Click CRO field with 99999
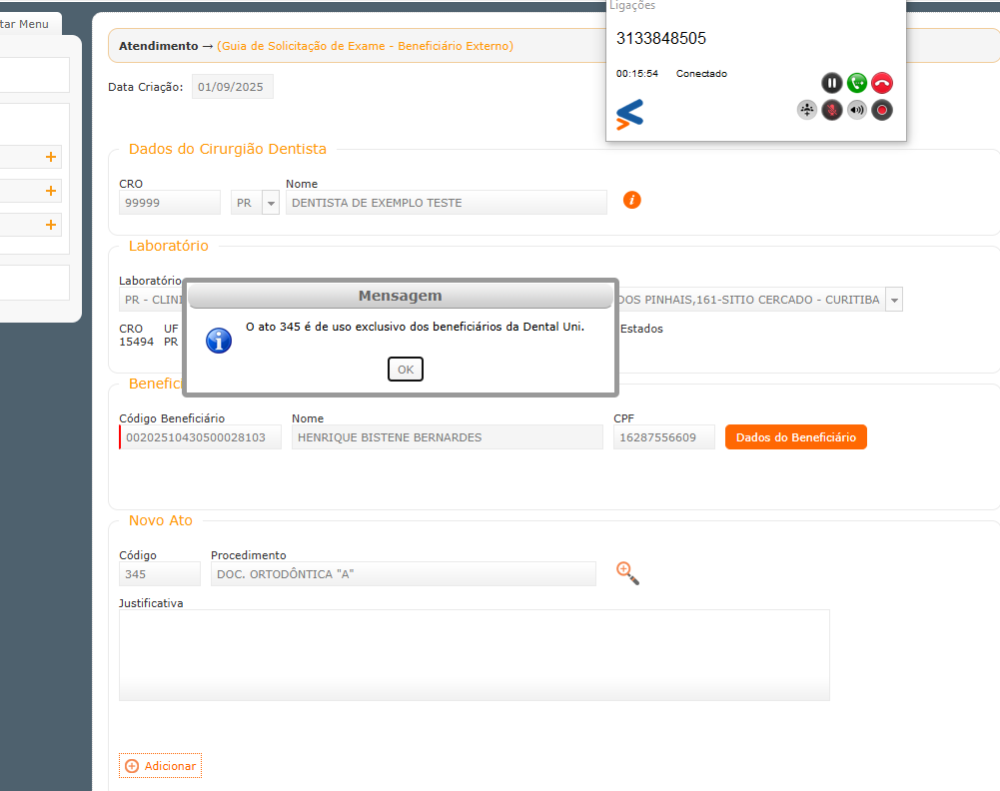Image resolution: width=1000 pixels, height=791 pixels. (x=170, y=203)
